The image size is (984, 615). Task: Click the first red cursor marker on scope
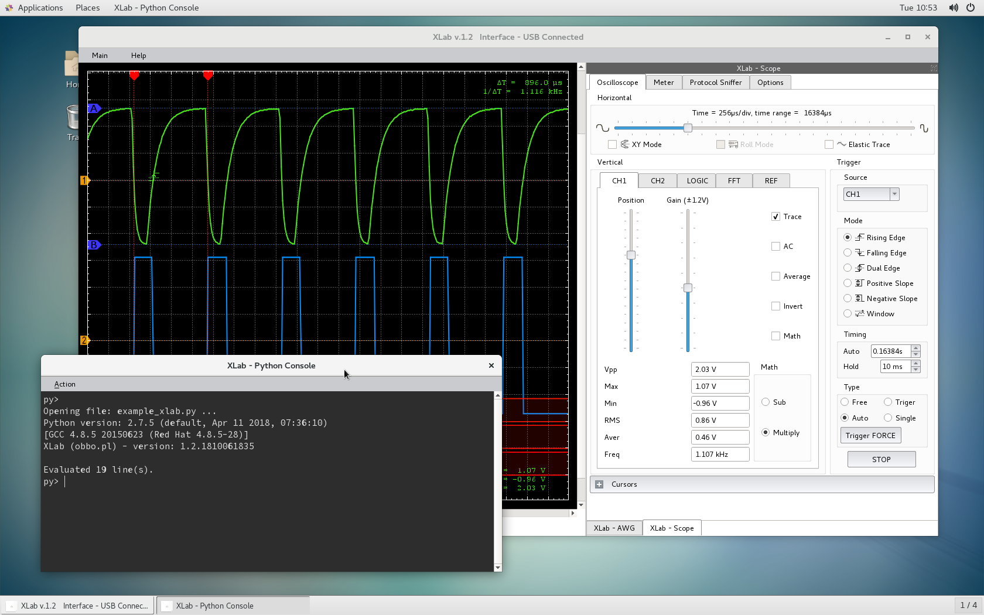134,76
